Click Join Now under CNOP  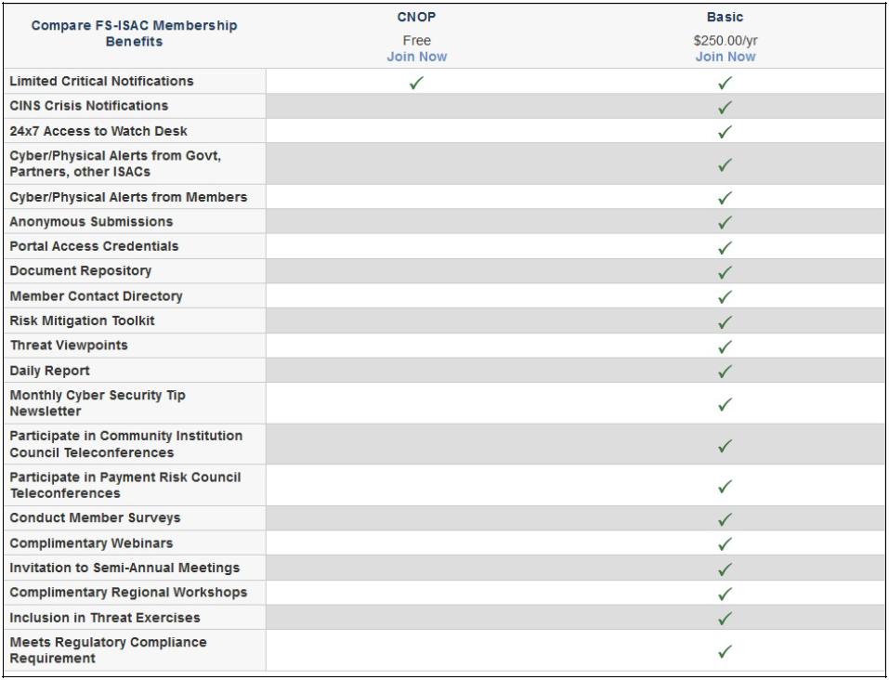tap(417, 57)
